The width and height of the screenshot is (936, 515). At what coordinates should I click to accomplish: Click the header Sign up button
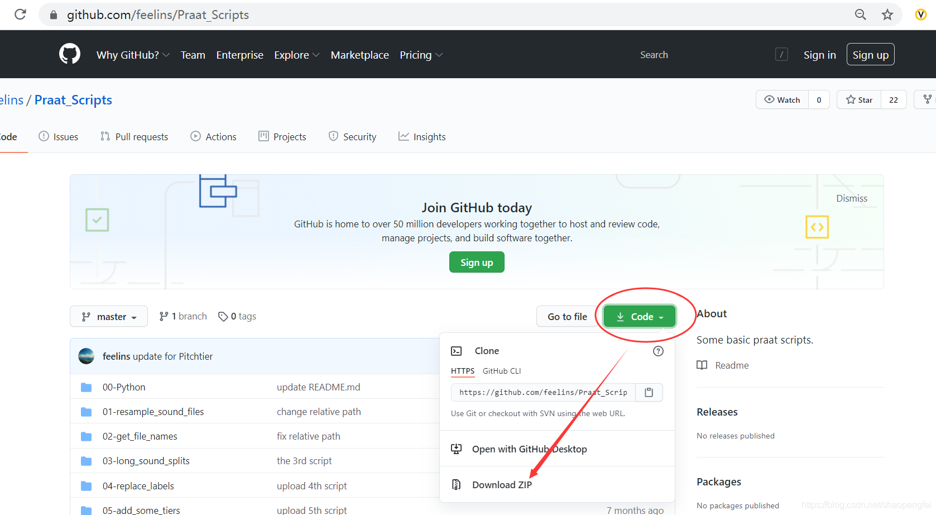pyautogui.click(x=871, y=54)
